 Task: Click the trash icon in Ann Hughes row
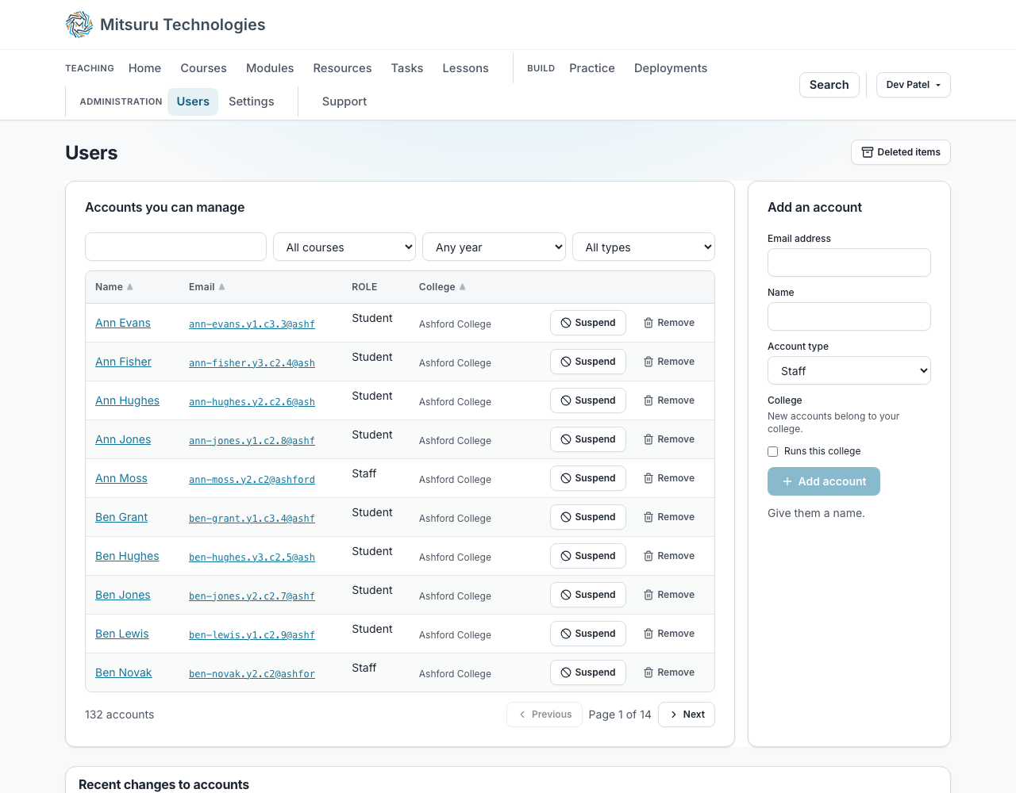[x=648, y=400]
